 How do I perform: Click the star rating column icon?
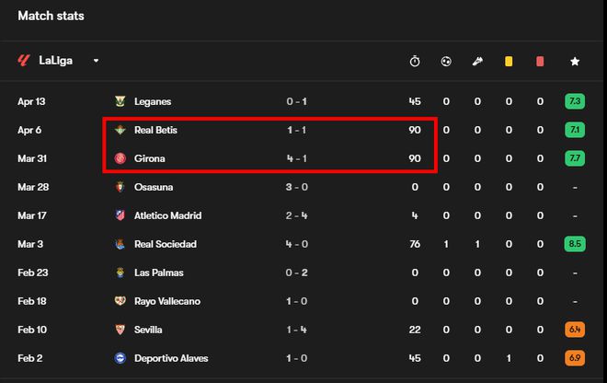coord(575,62)
